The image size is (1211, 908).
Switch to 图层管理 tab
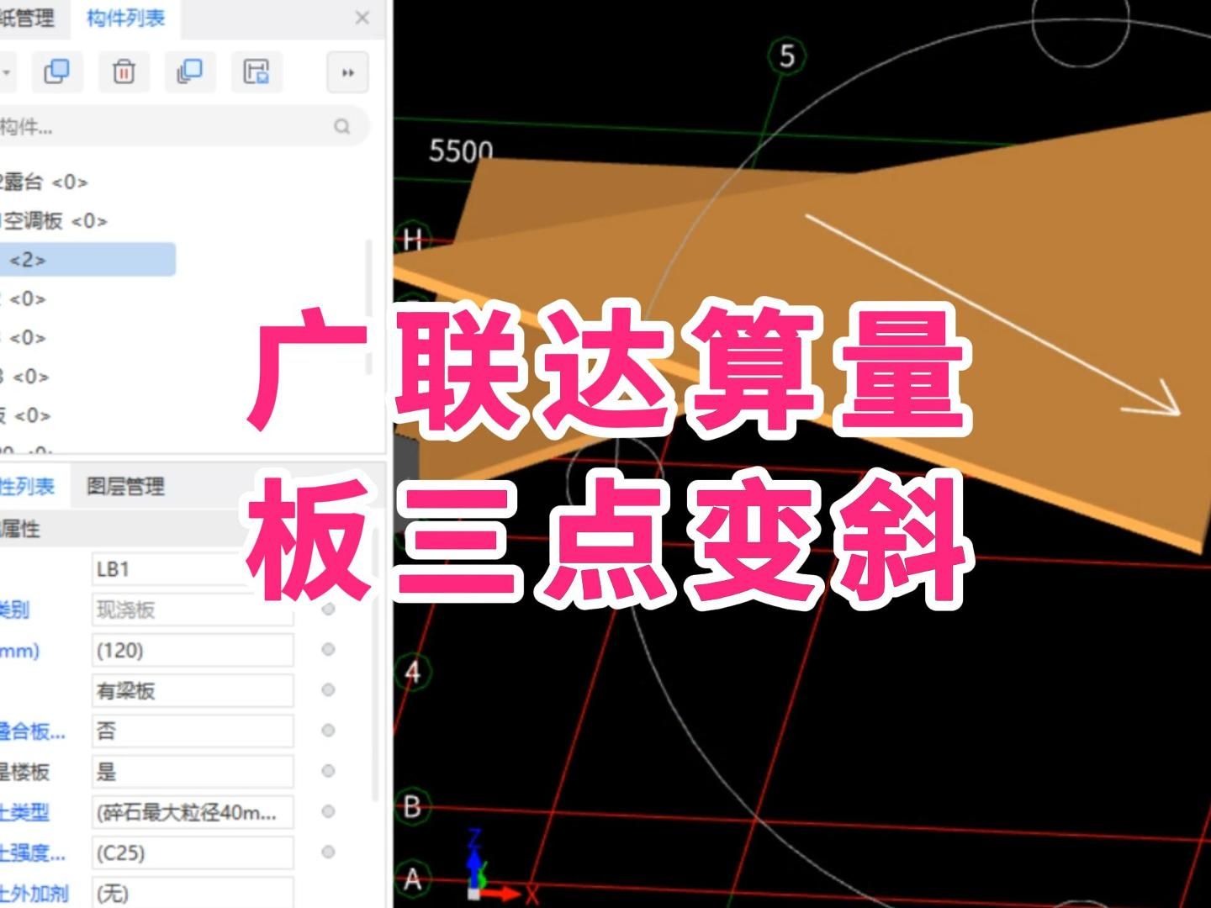coord(125,486)
